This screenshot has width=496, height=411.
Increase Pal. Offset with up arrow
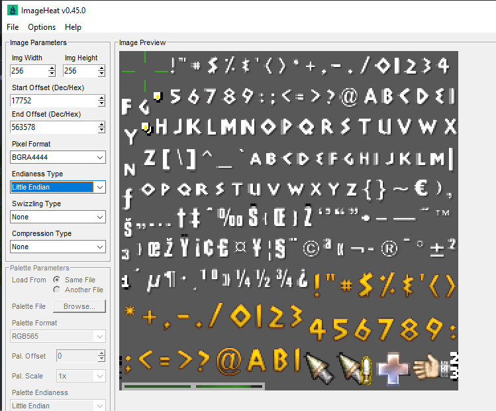101,353
